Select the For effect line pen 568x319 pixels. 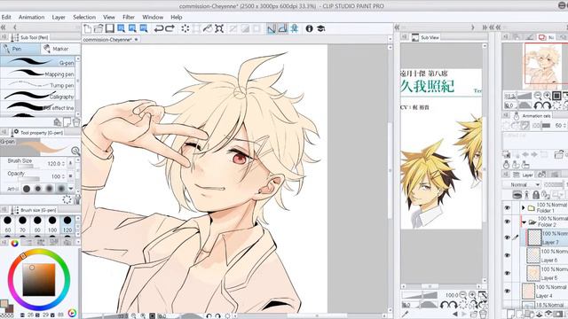[37, 107]
